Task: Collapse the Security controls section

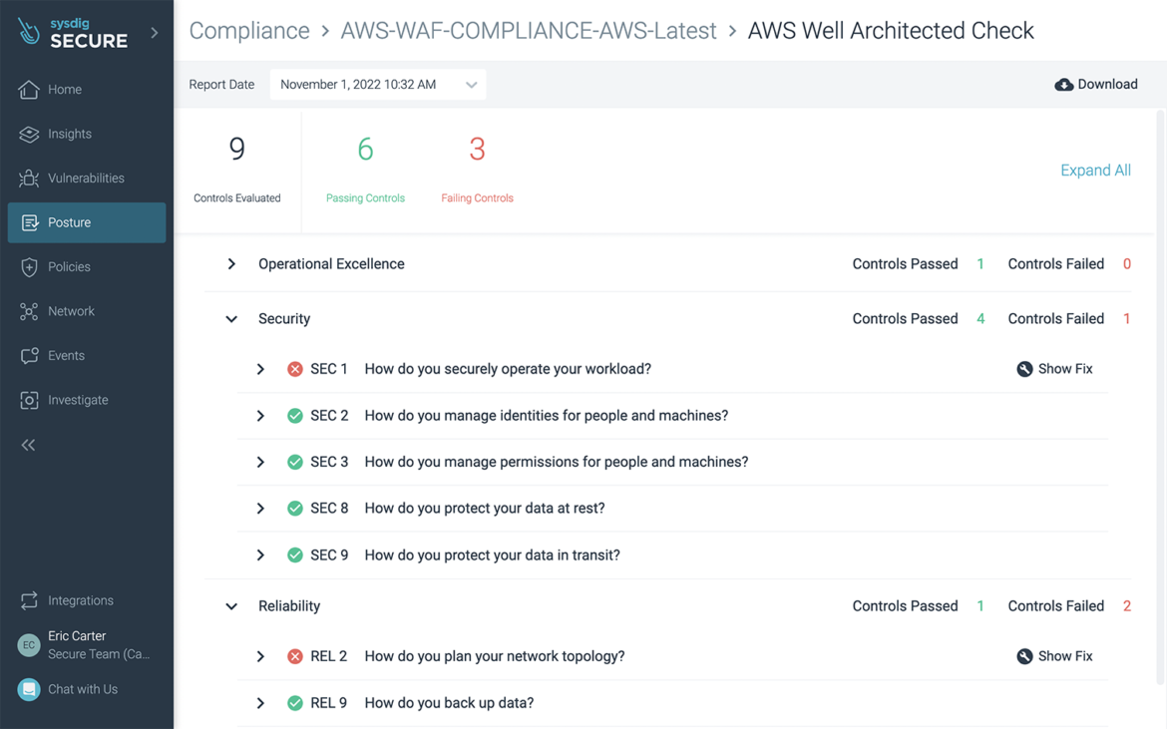Action: 230,318
